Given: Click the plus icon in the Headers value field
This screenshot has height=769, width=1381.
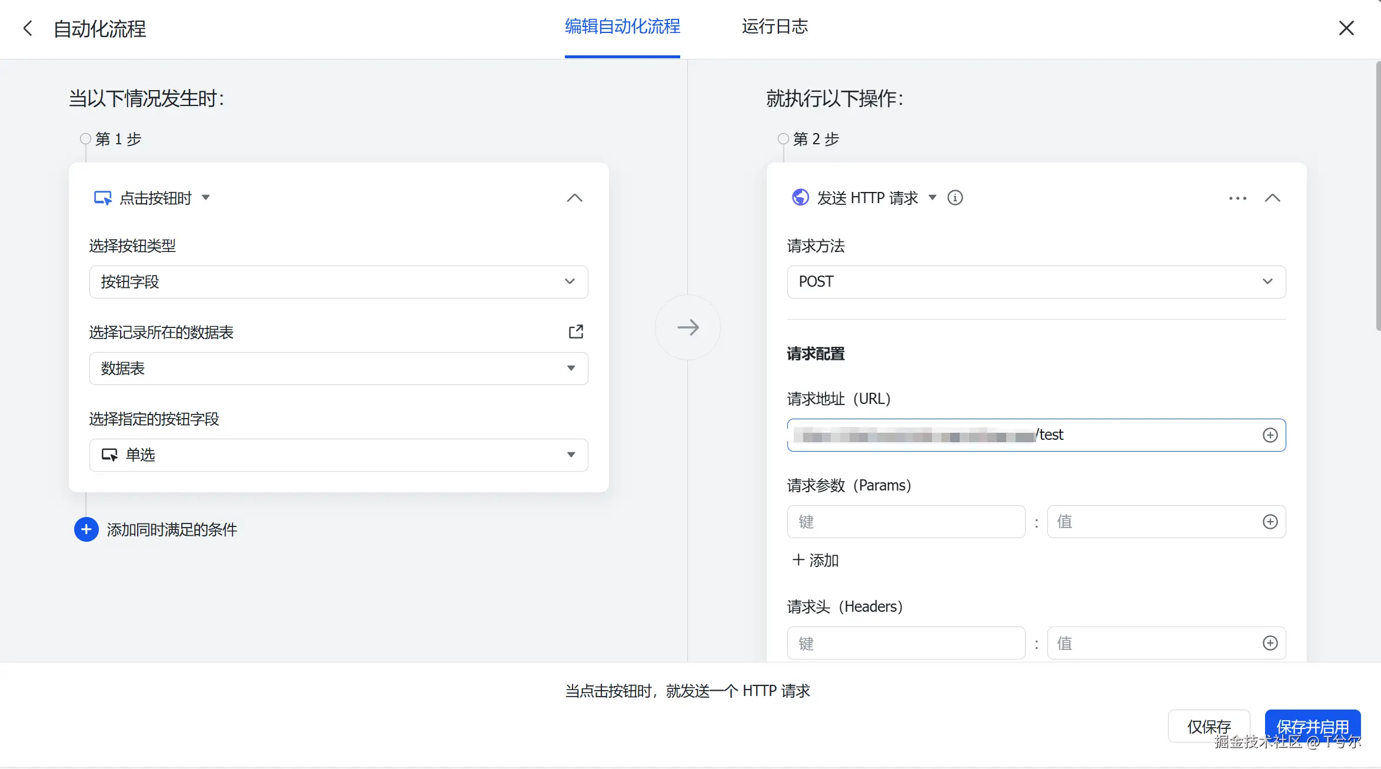Looking at the screenshot, I should (x=1270, y=643).
